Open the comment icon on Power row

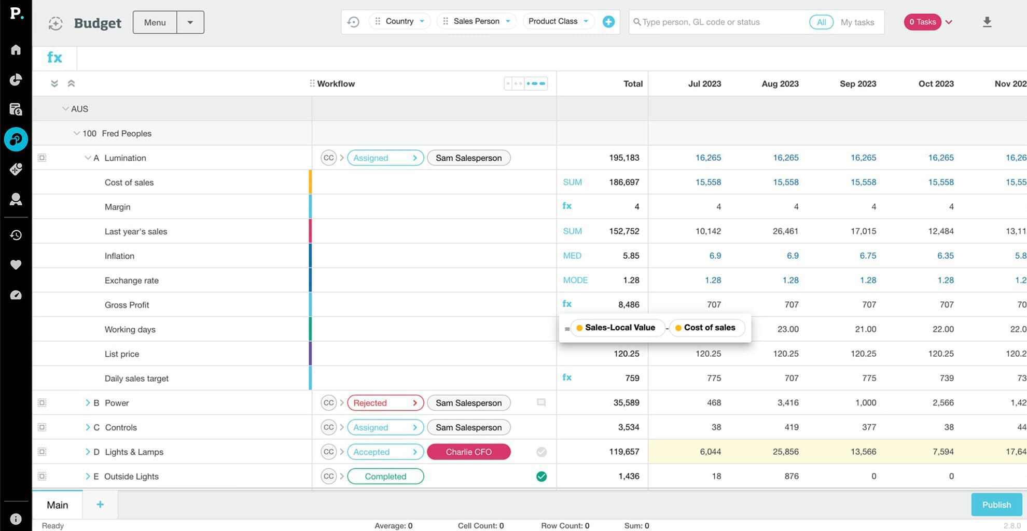click(541, 403)
